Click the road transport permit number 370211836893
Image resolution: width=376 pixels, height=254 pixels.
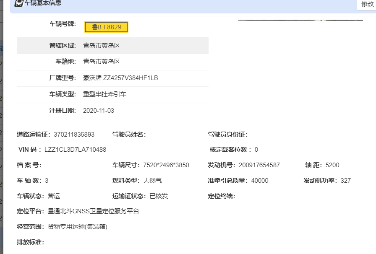74,135
